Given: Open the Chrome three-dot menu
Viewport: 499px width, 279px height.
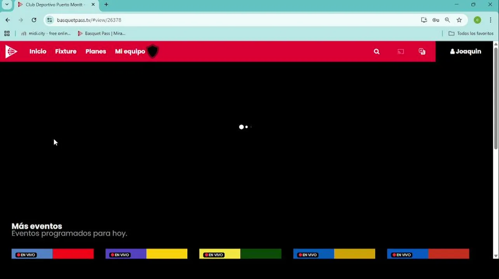Looking at the screenshot, I should coord(490,20).
